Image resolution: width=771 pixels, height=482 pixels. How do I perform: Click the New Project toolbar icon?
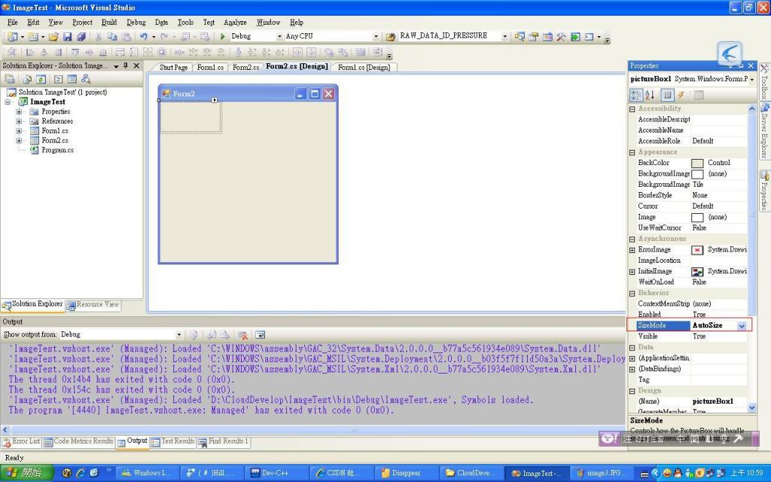[x=12, y=36]
